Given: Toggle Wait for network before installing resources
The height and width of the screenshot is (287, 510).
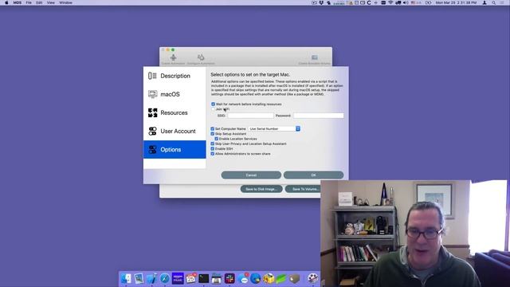Looking at the screenshot, I should tap(213, 104).
